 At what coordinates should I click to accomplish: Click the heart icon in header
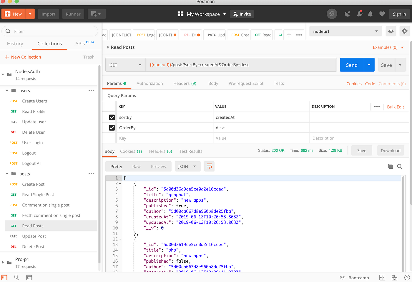382,14
